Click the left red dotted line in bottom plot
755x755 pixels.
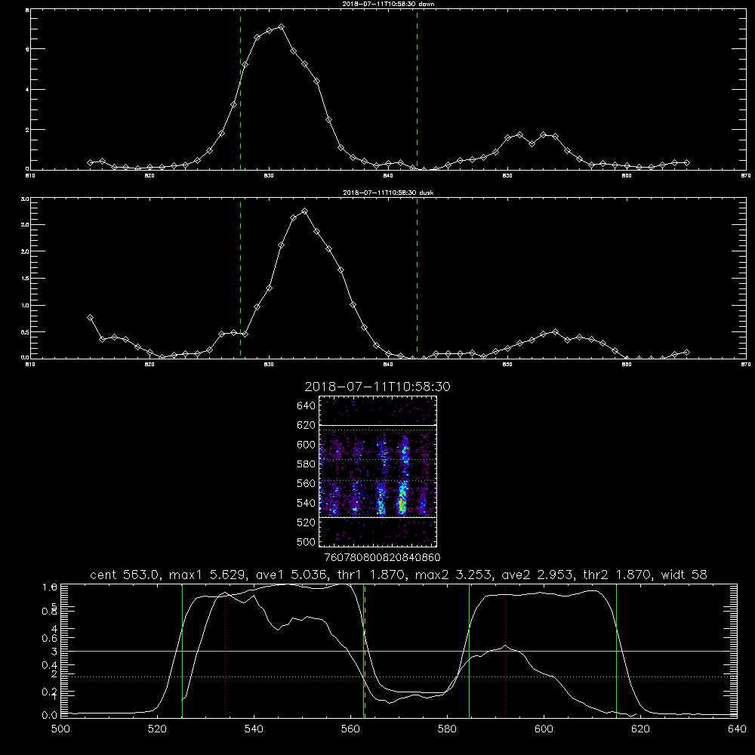(x=225, y=651)
